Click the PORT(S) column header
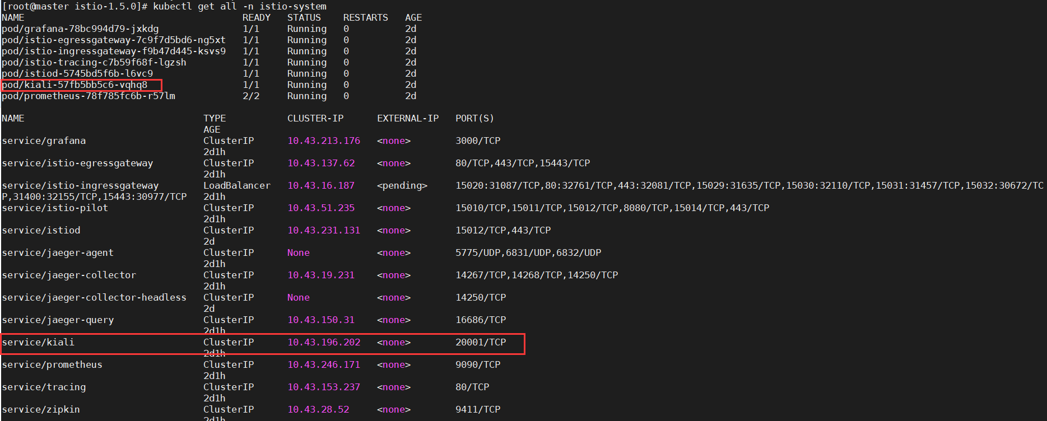Screen dimensions: 1047x421 (x=475, y=119)
